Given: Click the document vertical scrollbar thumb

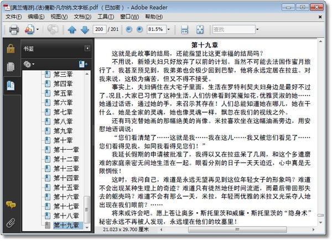Looking at the screenshot, I should pyautogui.click(x=320, y=216).
